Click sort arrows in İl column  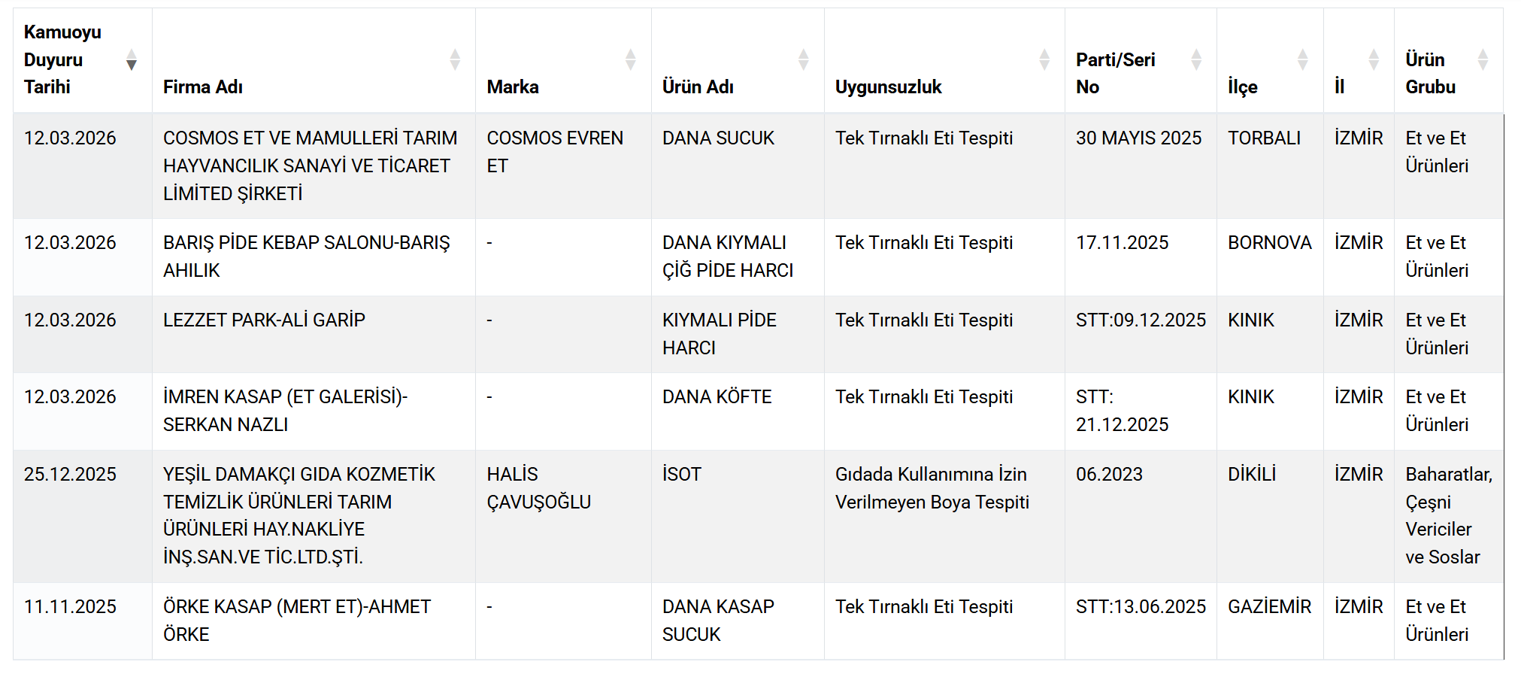[x=1374, y=59]
